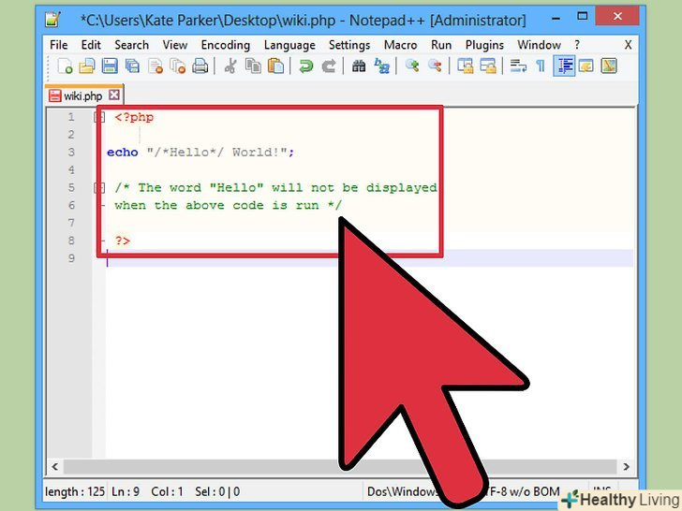Open the Search menu

click(131, 45)
